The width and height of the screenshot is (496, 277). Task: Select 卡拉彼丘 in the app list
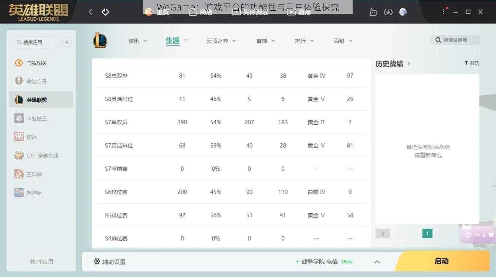36,118
